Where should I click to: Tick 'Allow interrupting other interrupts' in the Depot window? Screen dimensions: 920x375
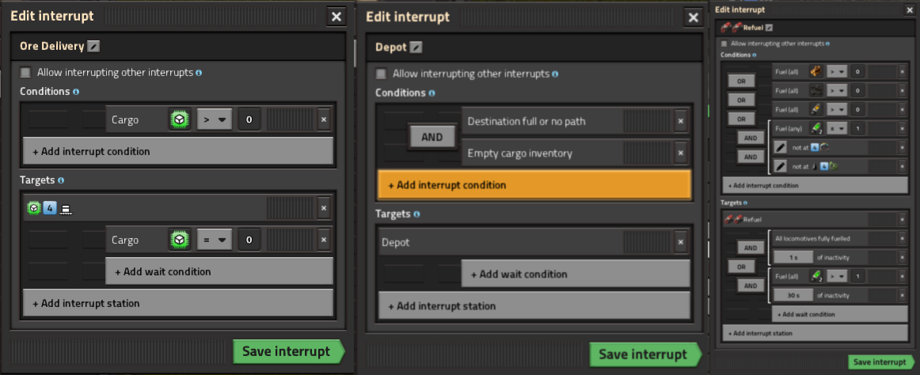click(382, 74)
